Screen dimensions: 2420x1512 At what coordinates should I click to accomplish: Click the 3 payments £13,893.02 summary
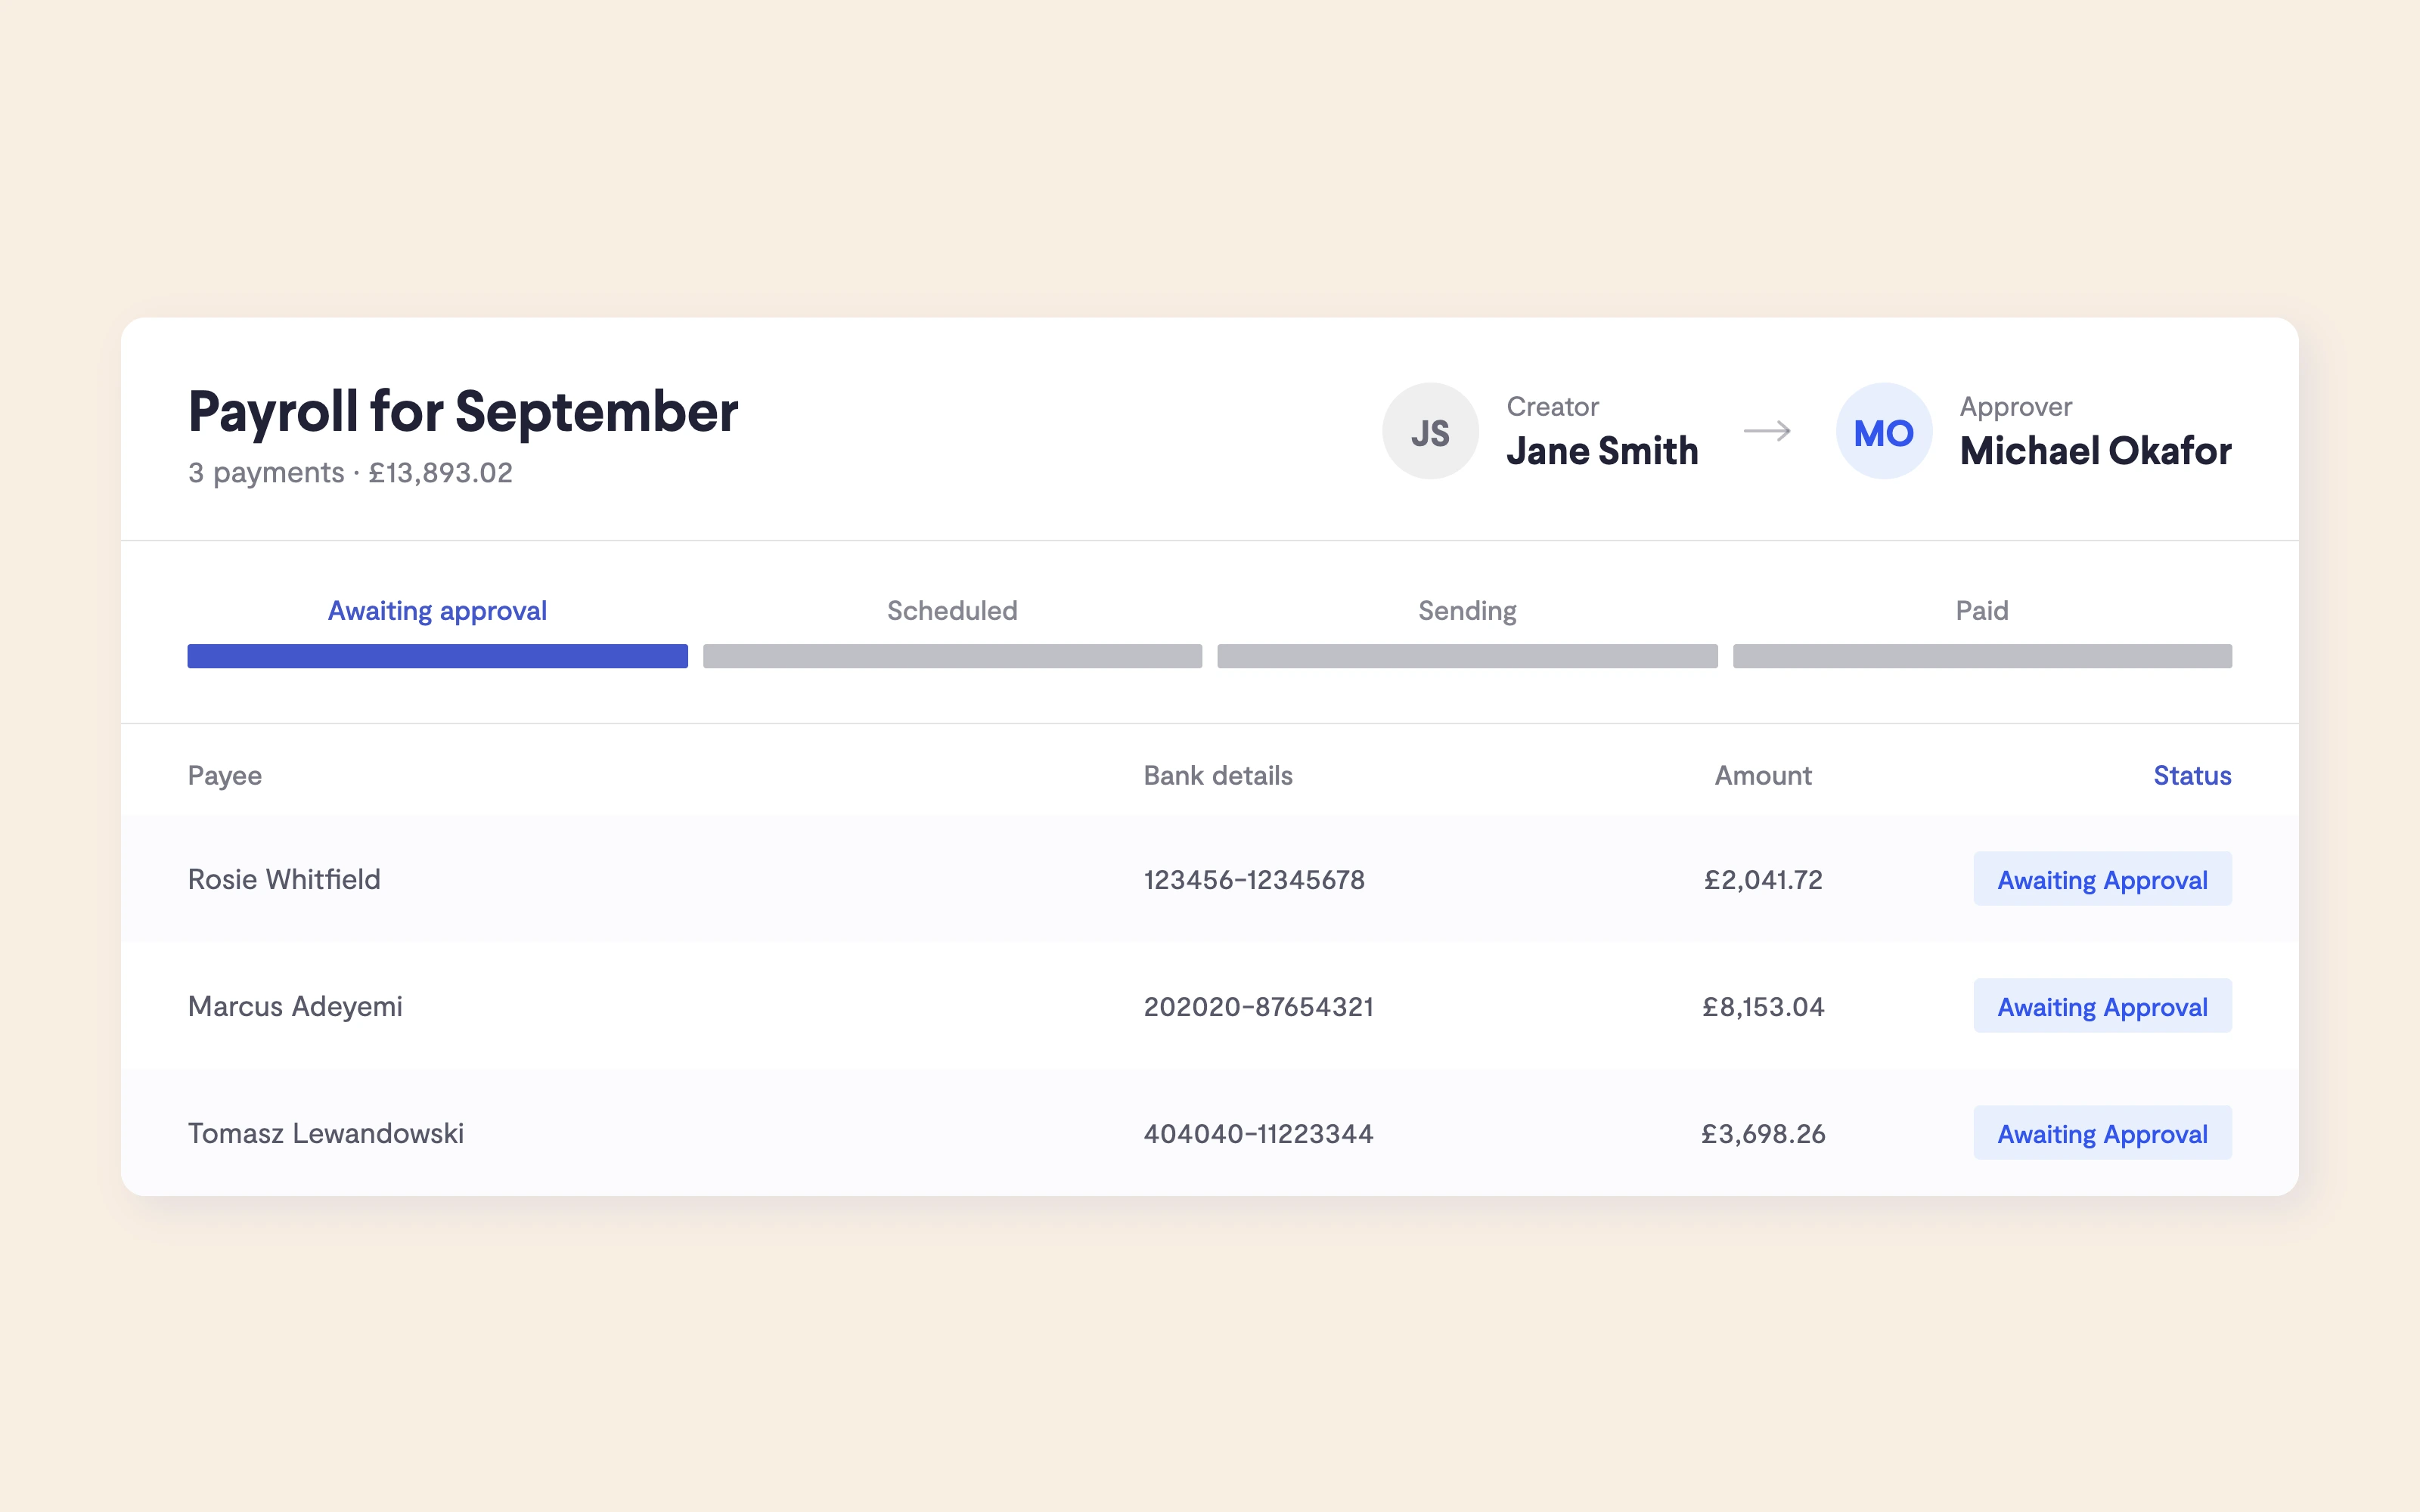[350, 472]
